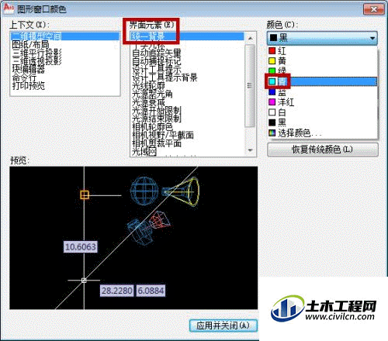The image size is (388, 341).
Task: Pick 光域网 at the list bottom
Action: [x=144, y=152]
